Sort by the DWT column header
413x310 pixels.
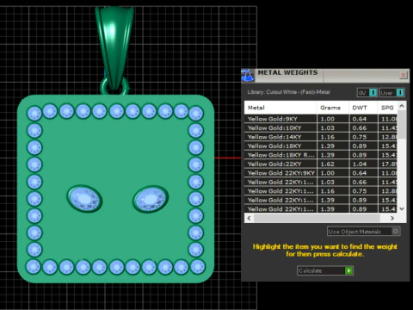click(363, 108)
